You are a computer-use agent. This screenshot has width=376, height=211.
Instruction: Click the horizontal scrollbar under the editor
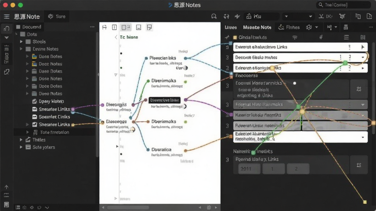[x=128, y=207]
